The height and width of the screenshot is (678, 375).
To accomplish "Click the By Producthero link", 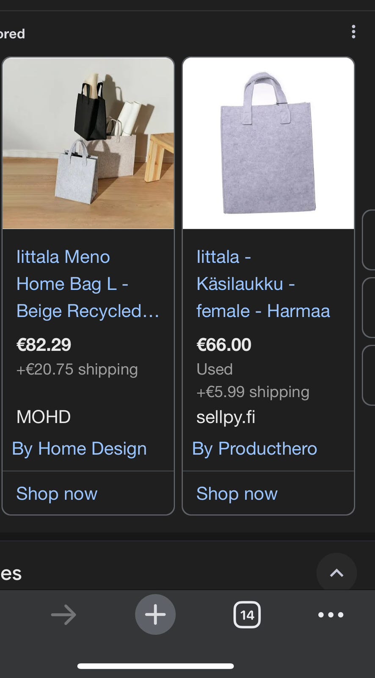I will tap(254, 448).
